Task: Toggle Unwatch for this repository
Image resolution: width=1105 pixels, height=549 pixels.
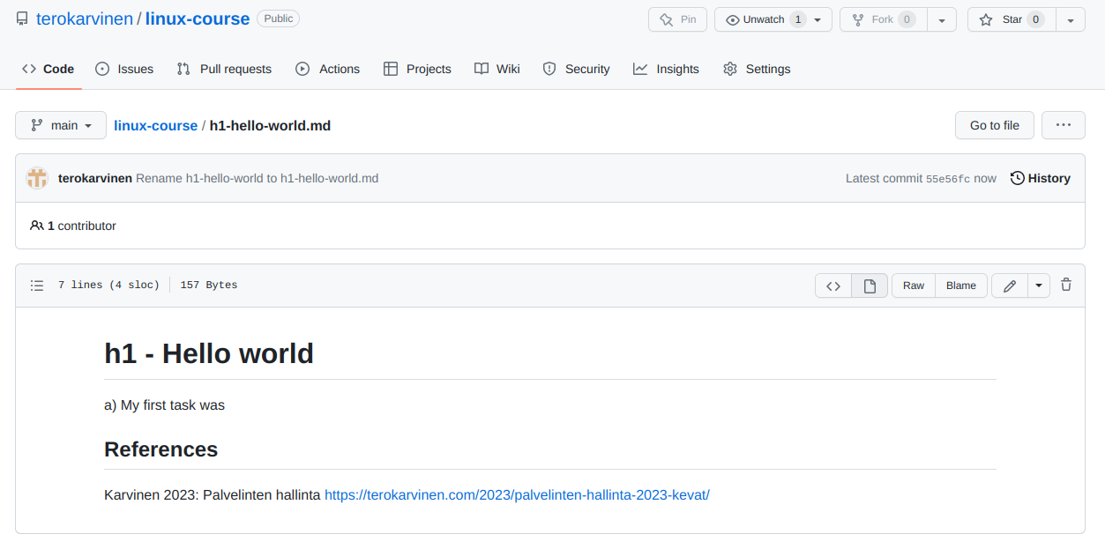Action: click(764, 19)
